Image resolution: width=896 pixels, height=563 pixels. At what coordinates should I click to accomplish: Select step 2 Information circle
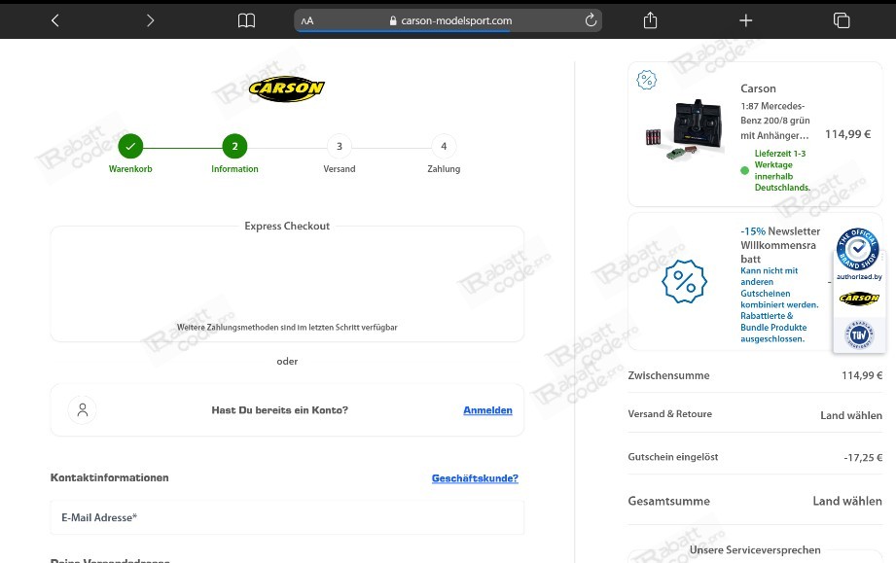[x=234, y=146]
